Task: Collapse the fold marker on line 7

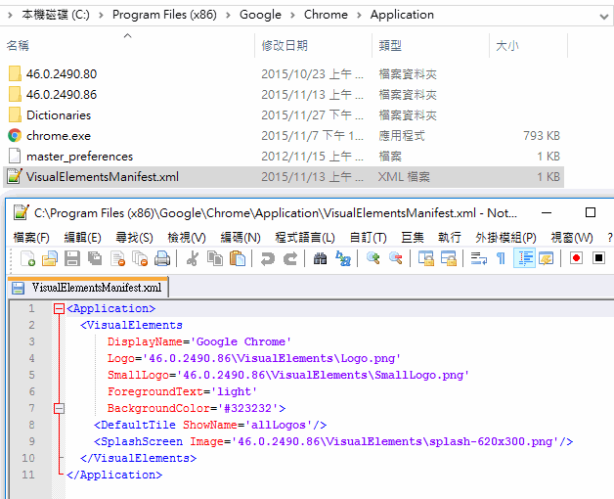Action: click(x=59, y=408)
